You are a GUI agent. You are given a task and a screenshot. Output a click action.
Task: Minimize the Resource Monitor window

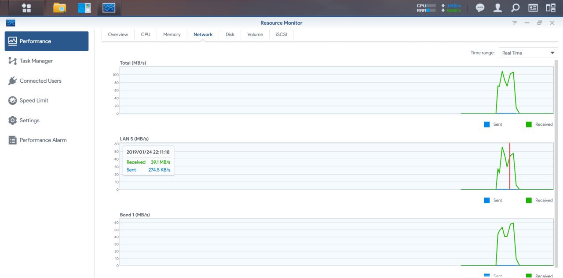[527, 23]
